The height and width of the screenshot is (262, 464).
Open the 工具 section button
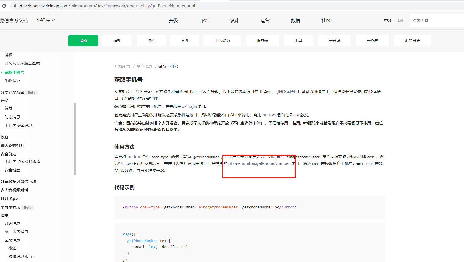(298, 41)
